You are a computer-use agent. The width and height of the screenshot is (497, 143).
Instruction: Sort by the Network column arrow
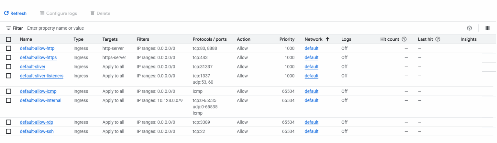pos(327,39)
